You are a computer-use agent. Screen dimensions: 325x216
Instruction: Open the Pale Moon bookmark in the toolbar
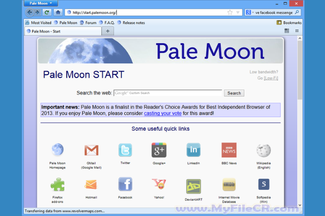coord(65,23)
